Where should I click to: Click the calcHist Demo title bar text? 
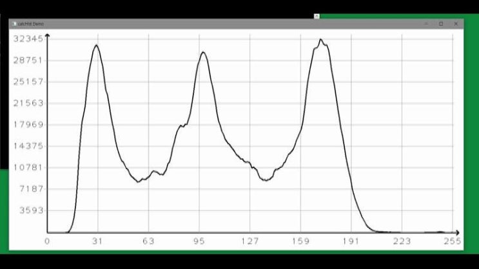coord(31,24)
